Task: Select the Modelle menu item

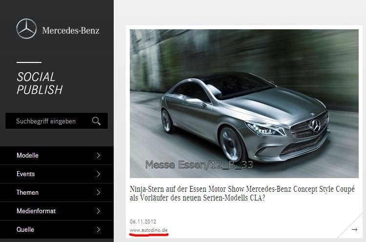Action: coord(27,156)
